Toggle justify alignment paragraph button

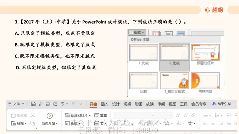(x=229, y=123)
